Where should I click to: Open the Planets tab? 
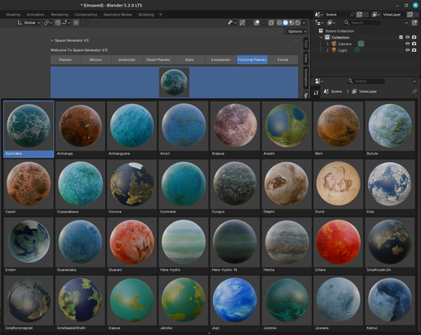coord(65,59)
